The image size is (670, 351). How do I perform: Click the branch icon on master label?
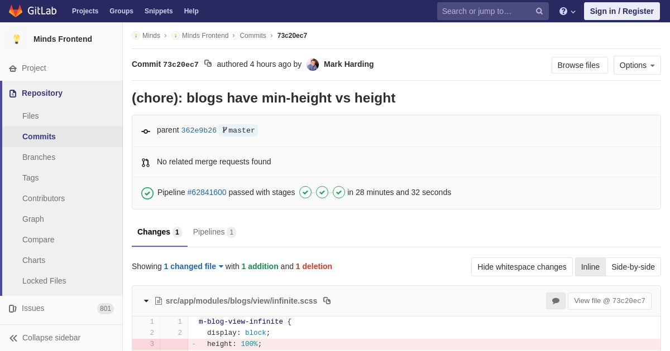(224, 130)
